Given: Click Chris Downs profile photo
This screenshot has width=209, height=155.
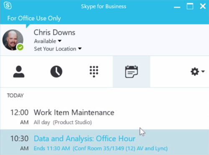Looking at the screenshot, I should point(13,40).
